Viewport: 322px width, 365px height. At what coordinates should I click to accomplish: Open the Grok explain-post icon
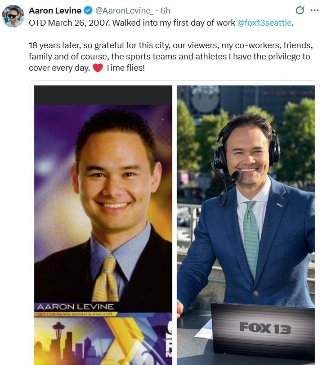point(300,10)
